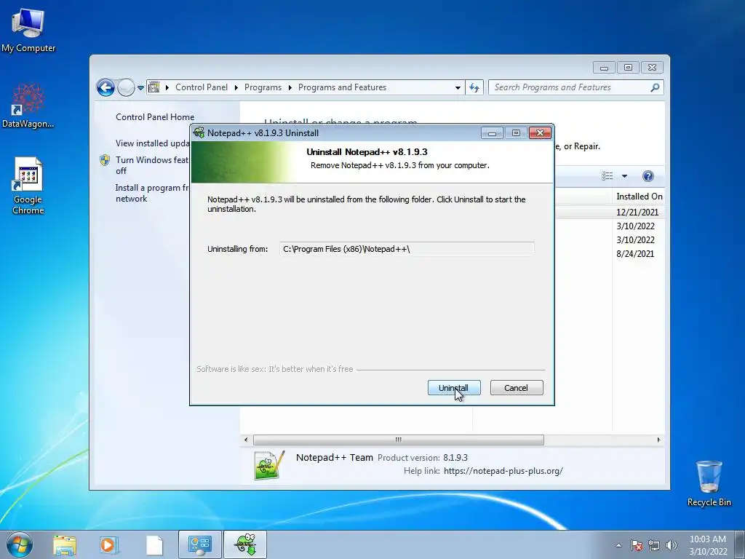Open the Help question mark icon
Screen dimensions: 745x559
(648, 176)
